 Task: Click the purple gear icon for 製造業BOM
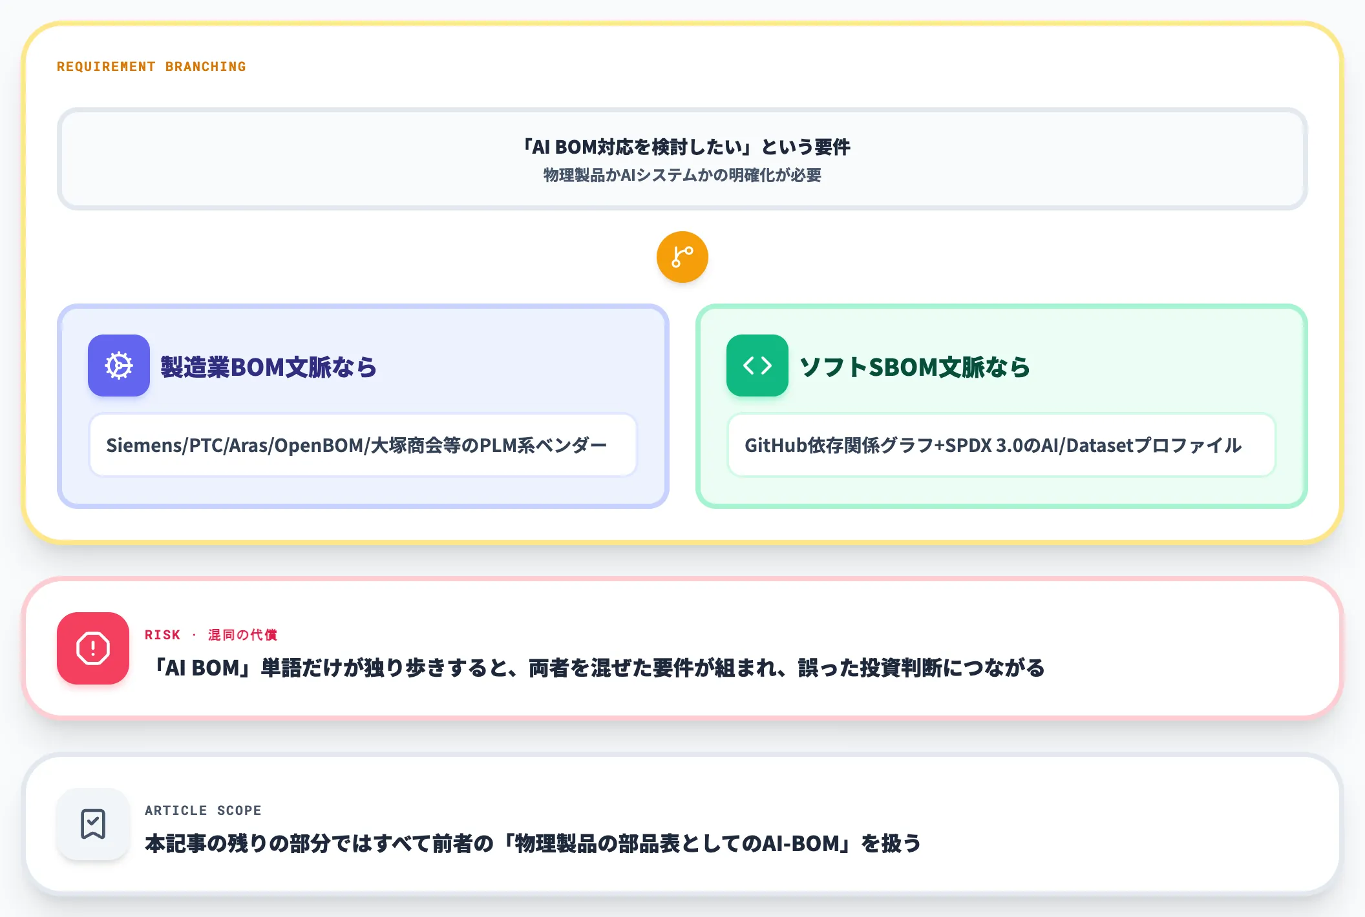[119, 366]
